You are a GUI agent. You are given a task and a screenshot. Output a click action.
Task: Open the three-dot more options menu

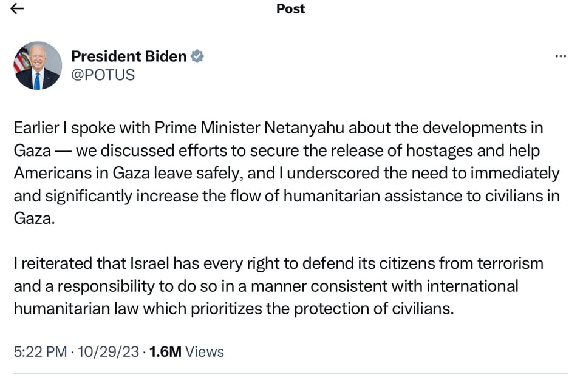point(561,56)
